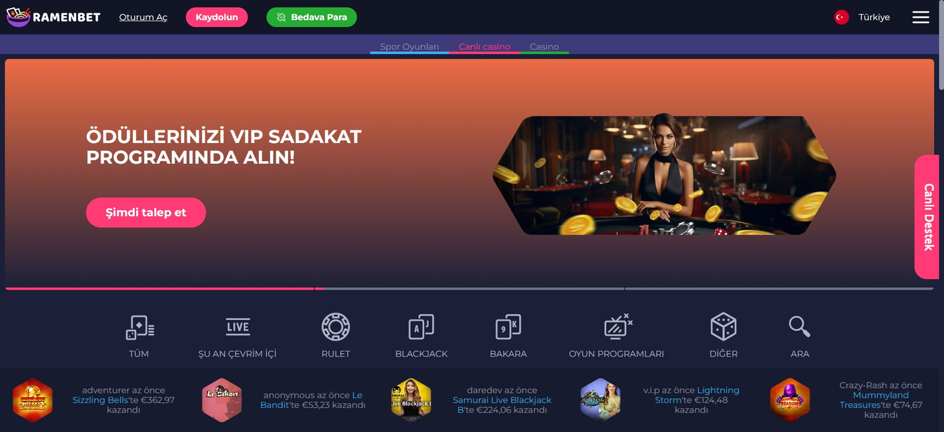Open the BAKARA category icon

[508, 328]
